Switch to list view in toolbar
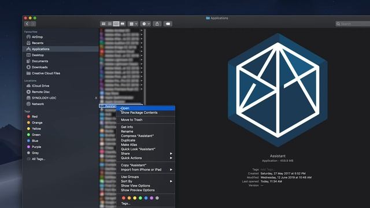 coord(110,24)
